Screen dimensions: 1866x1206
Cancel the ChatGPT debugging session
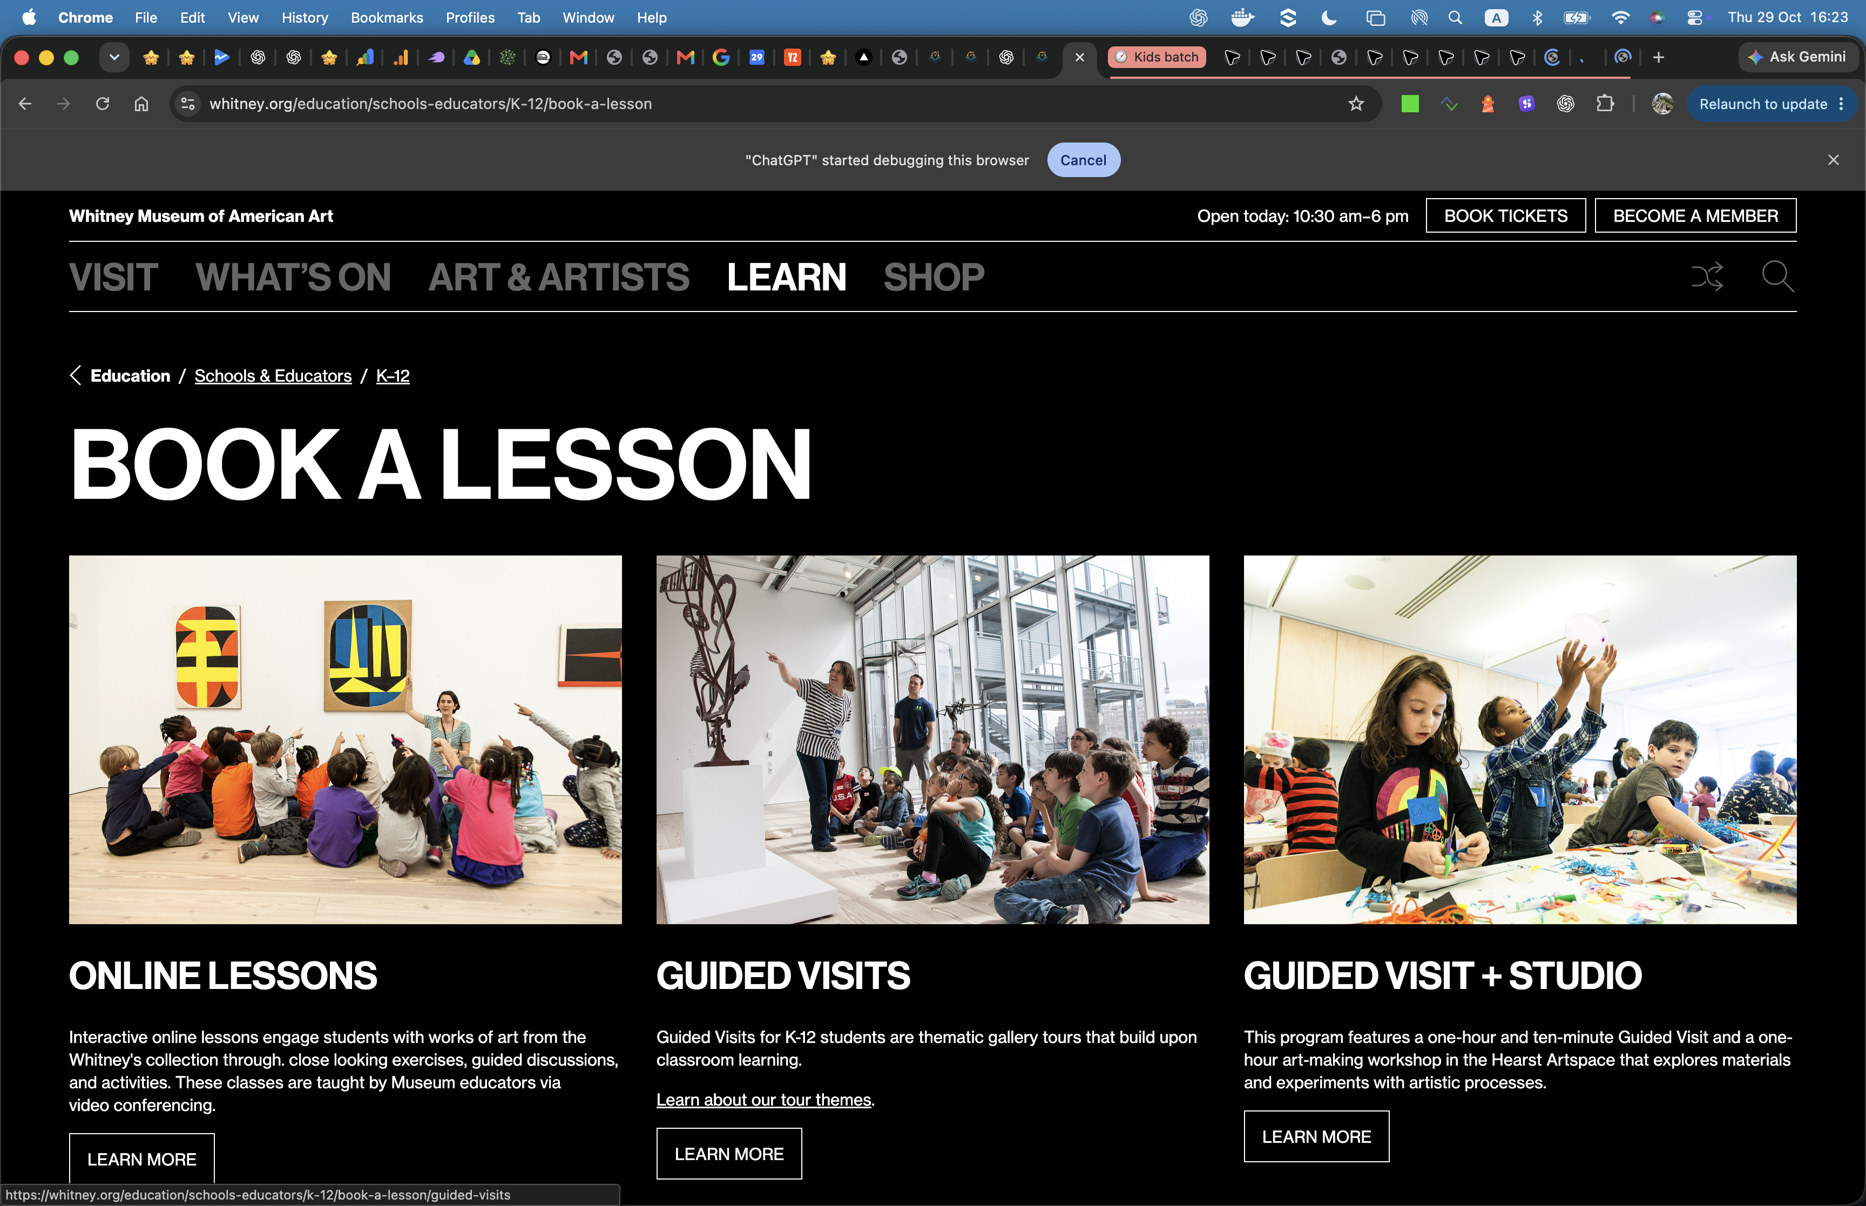[x=1083, y=160]
